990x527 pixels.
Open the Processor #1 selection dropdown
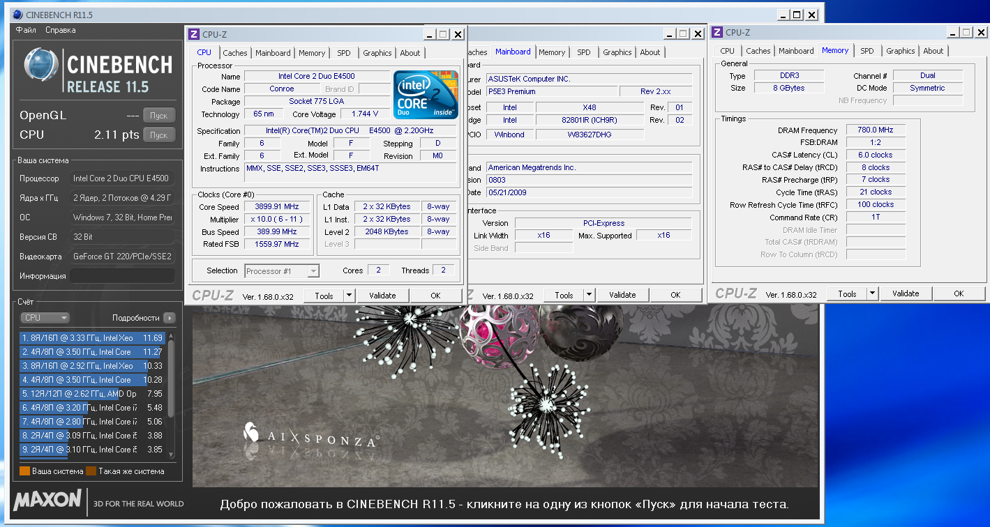coord(282,271)
